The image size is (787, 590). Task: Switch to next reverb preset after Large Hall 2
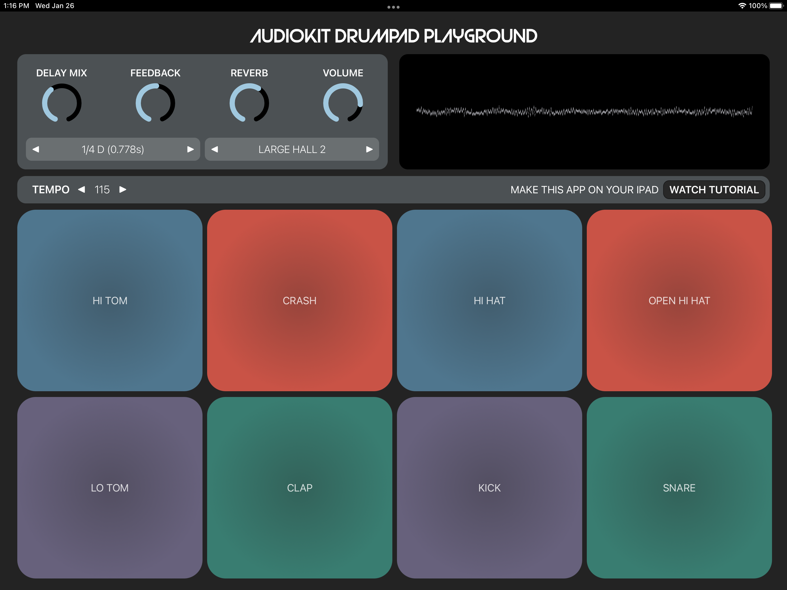pyautogui.click(x=369, y=149)
